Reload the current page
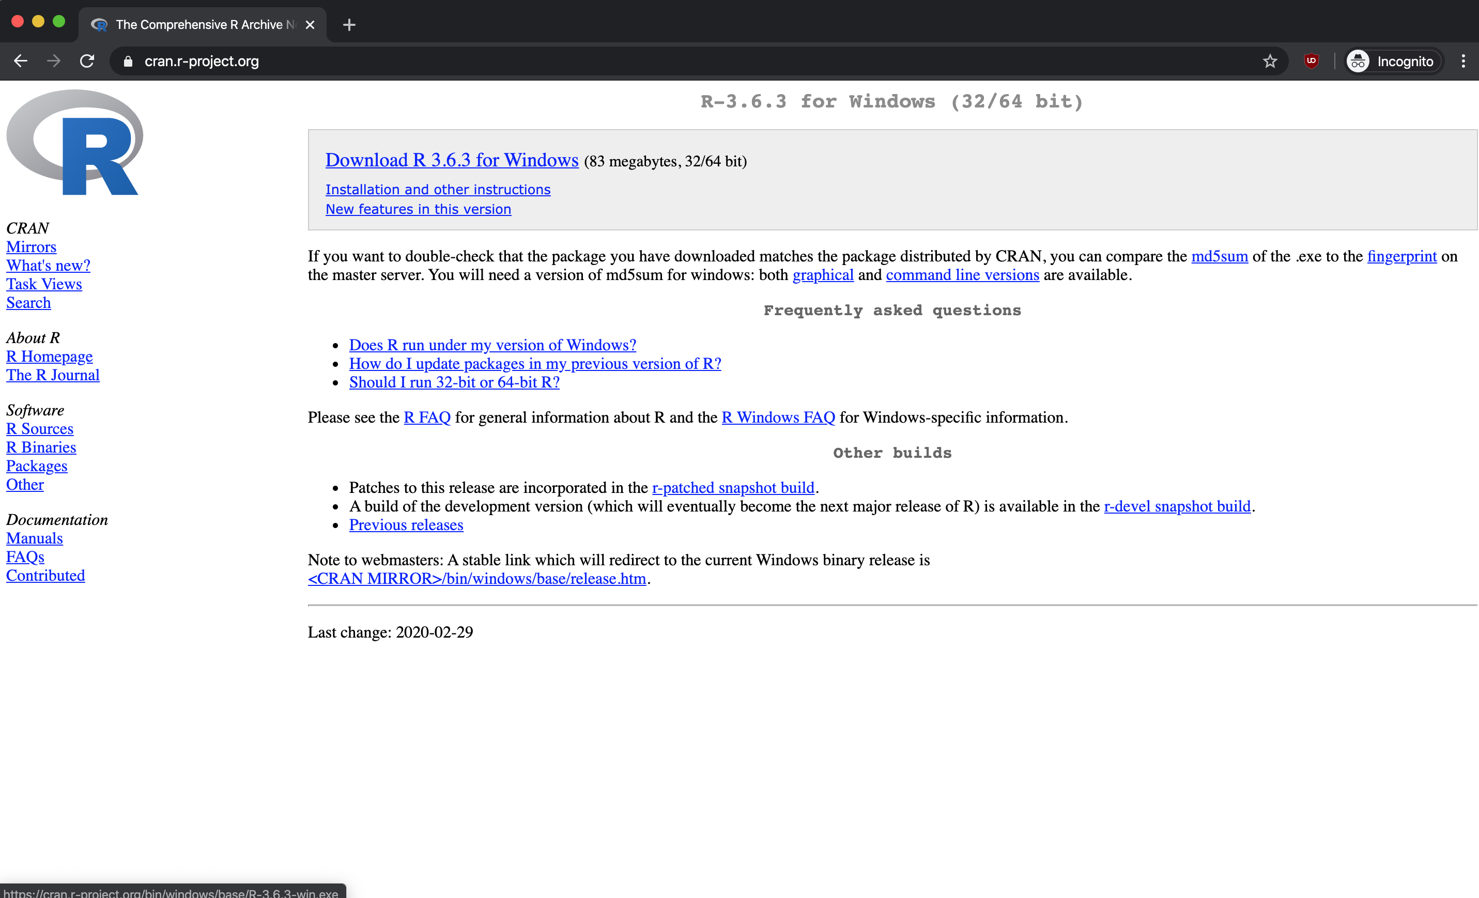1479x898 pixels. pos(86,60)
